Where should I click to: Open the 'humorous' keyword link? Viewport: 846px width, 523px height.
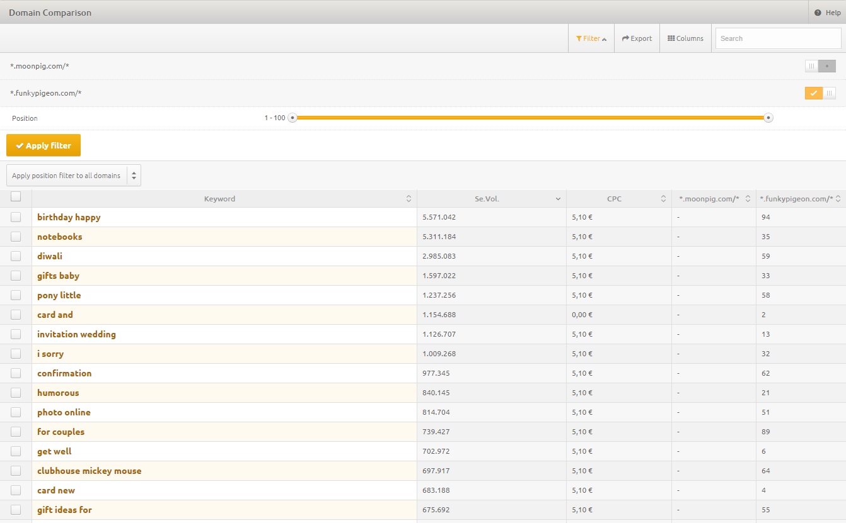click(58, 393)
